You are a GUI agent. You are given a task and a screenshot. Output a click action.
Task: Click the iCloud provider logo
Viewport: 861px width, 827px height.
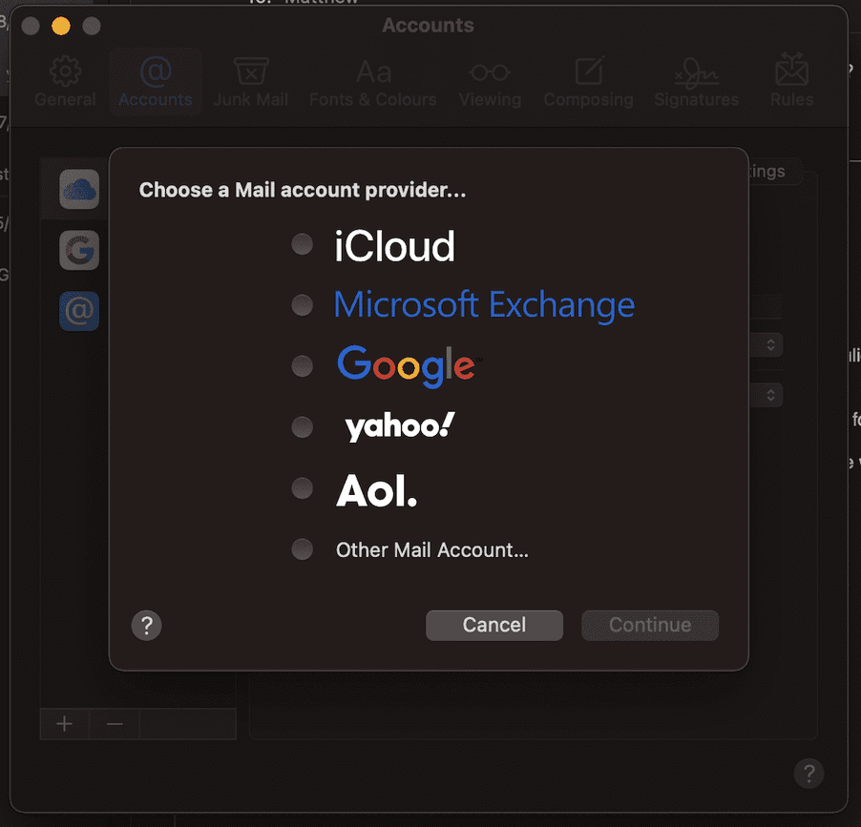click(394, 246)
